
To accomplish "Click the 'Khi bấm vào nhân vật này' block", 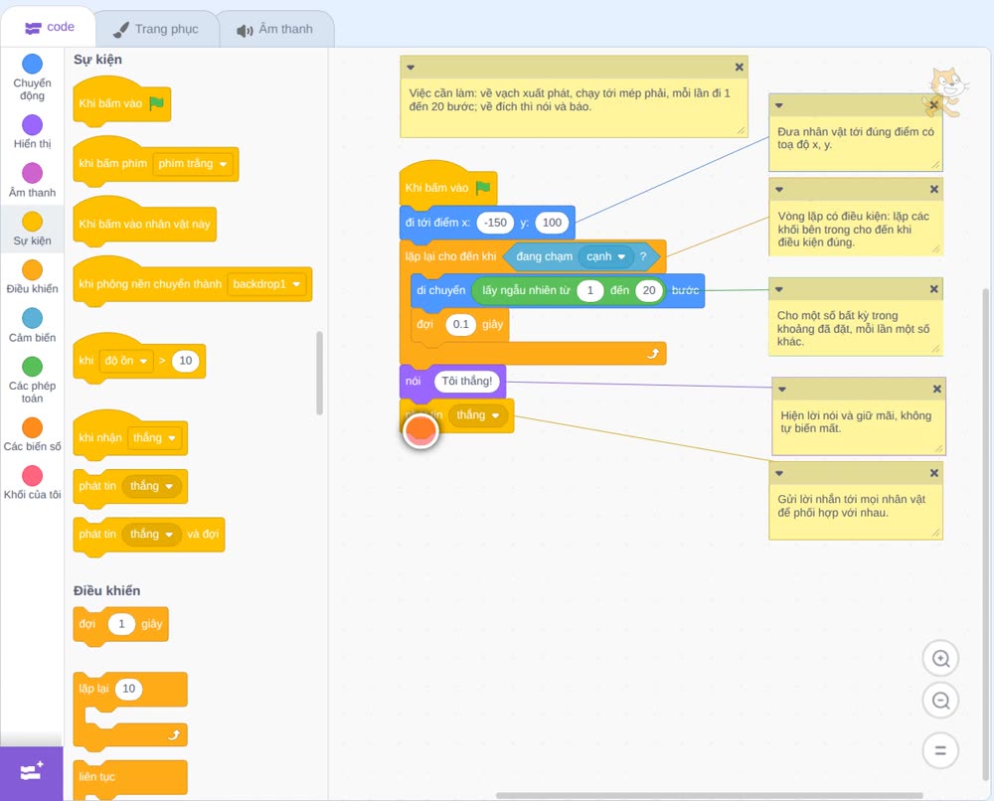I will [x=144, y=223].
